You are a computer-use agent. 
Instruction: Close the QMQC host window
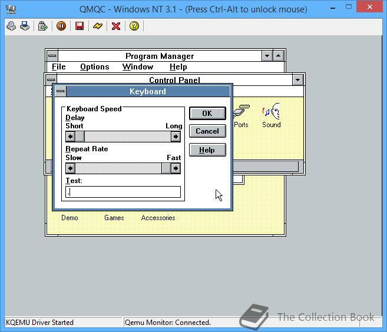click(x=370, y=7)
